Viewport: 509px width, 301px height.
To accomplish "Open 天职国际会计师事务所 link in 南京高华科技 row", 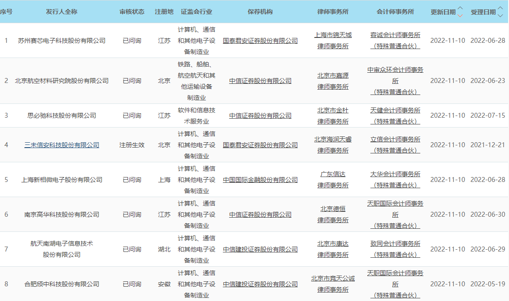I will 395,214.
